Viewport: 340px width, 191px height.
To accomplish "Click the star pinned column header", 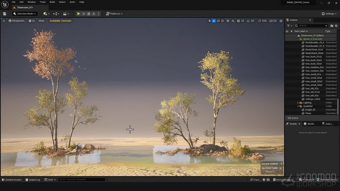I will [291, 31].
